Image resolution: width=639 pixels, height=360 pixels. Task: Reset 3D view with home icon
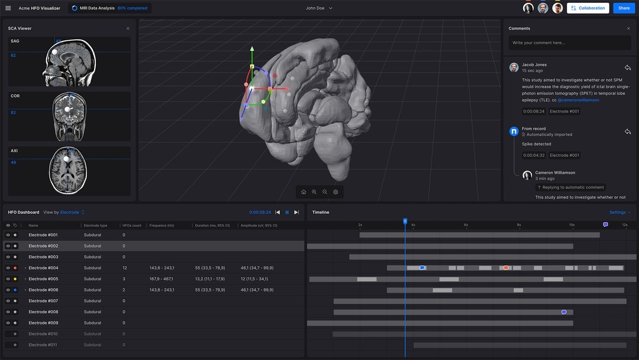coord(304,192)
